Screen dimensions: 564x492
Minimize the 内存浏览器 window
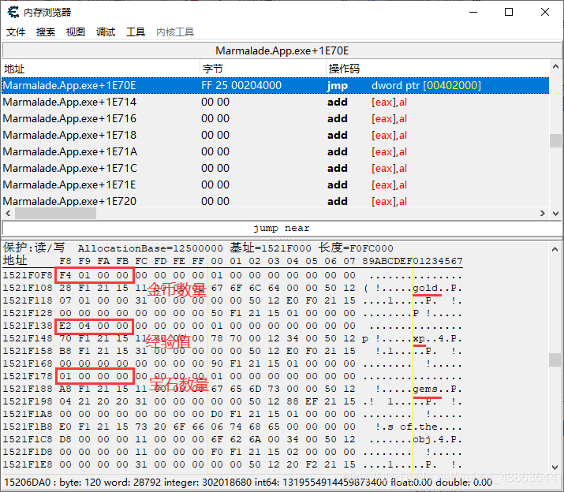473,13
